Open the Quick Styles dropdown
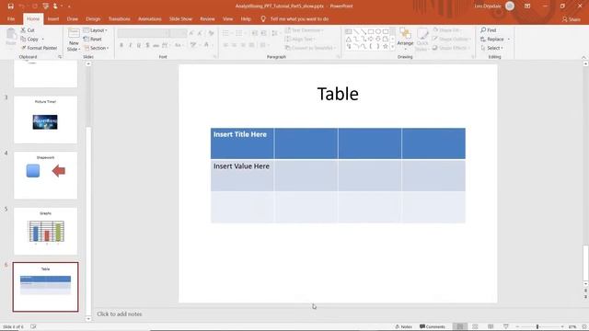The height and width of the screenshot is (331, 589). (x=422, y=40)
